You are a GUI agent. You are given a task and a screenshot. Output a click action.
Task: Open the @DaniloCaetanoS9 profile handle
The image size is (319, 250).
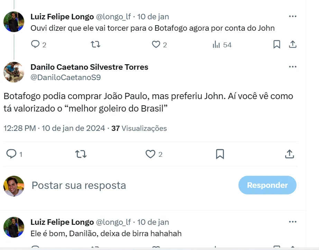(66, 77)
